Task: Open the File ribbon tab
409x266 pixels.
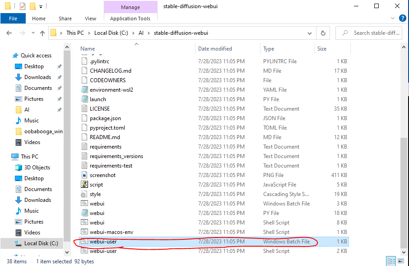Action: (x=13, y=19)
